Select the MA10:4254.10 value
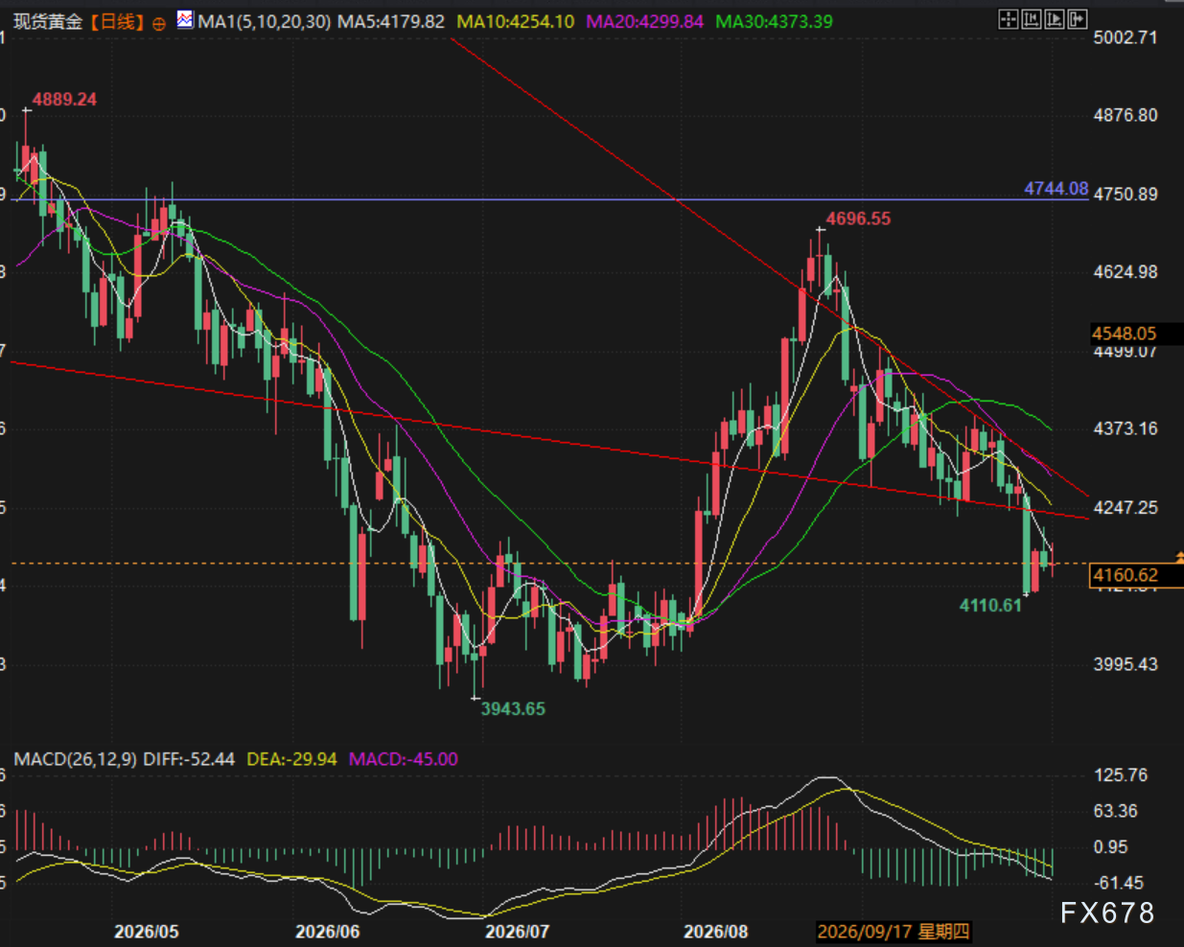The image size is (1184, 947). (516, 21)
